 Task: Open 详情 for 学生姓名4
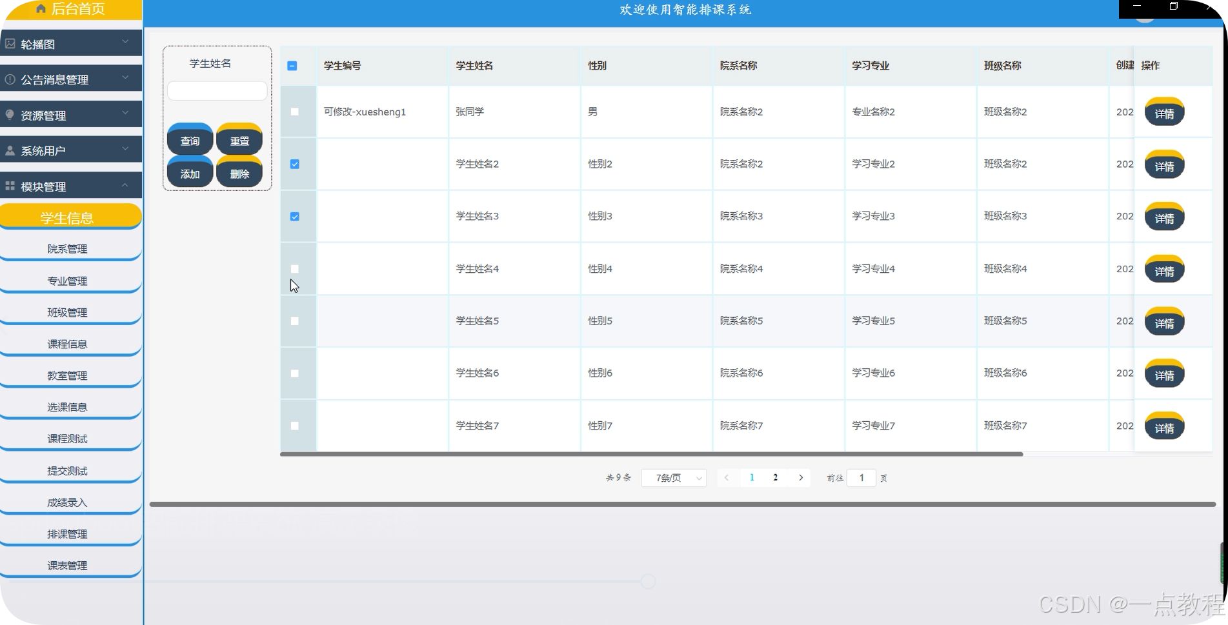point(1165,270)
